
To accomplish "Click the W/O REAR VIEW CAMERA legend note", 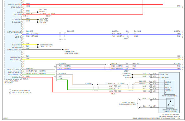I will [x=22, y=93].
